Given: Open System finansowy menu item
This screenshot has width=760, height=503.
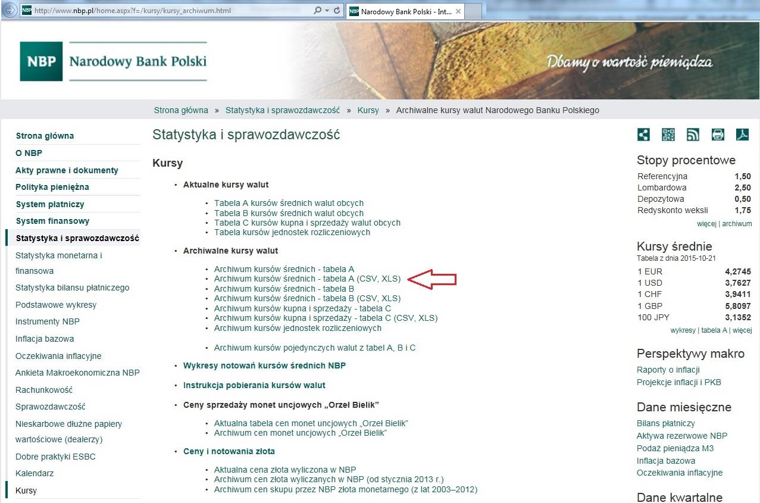Looking at the screenshot, I should click(x=52, y=221).
